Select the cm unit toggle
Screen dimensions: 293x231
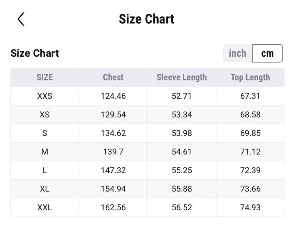[267, 53]
